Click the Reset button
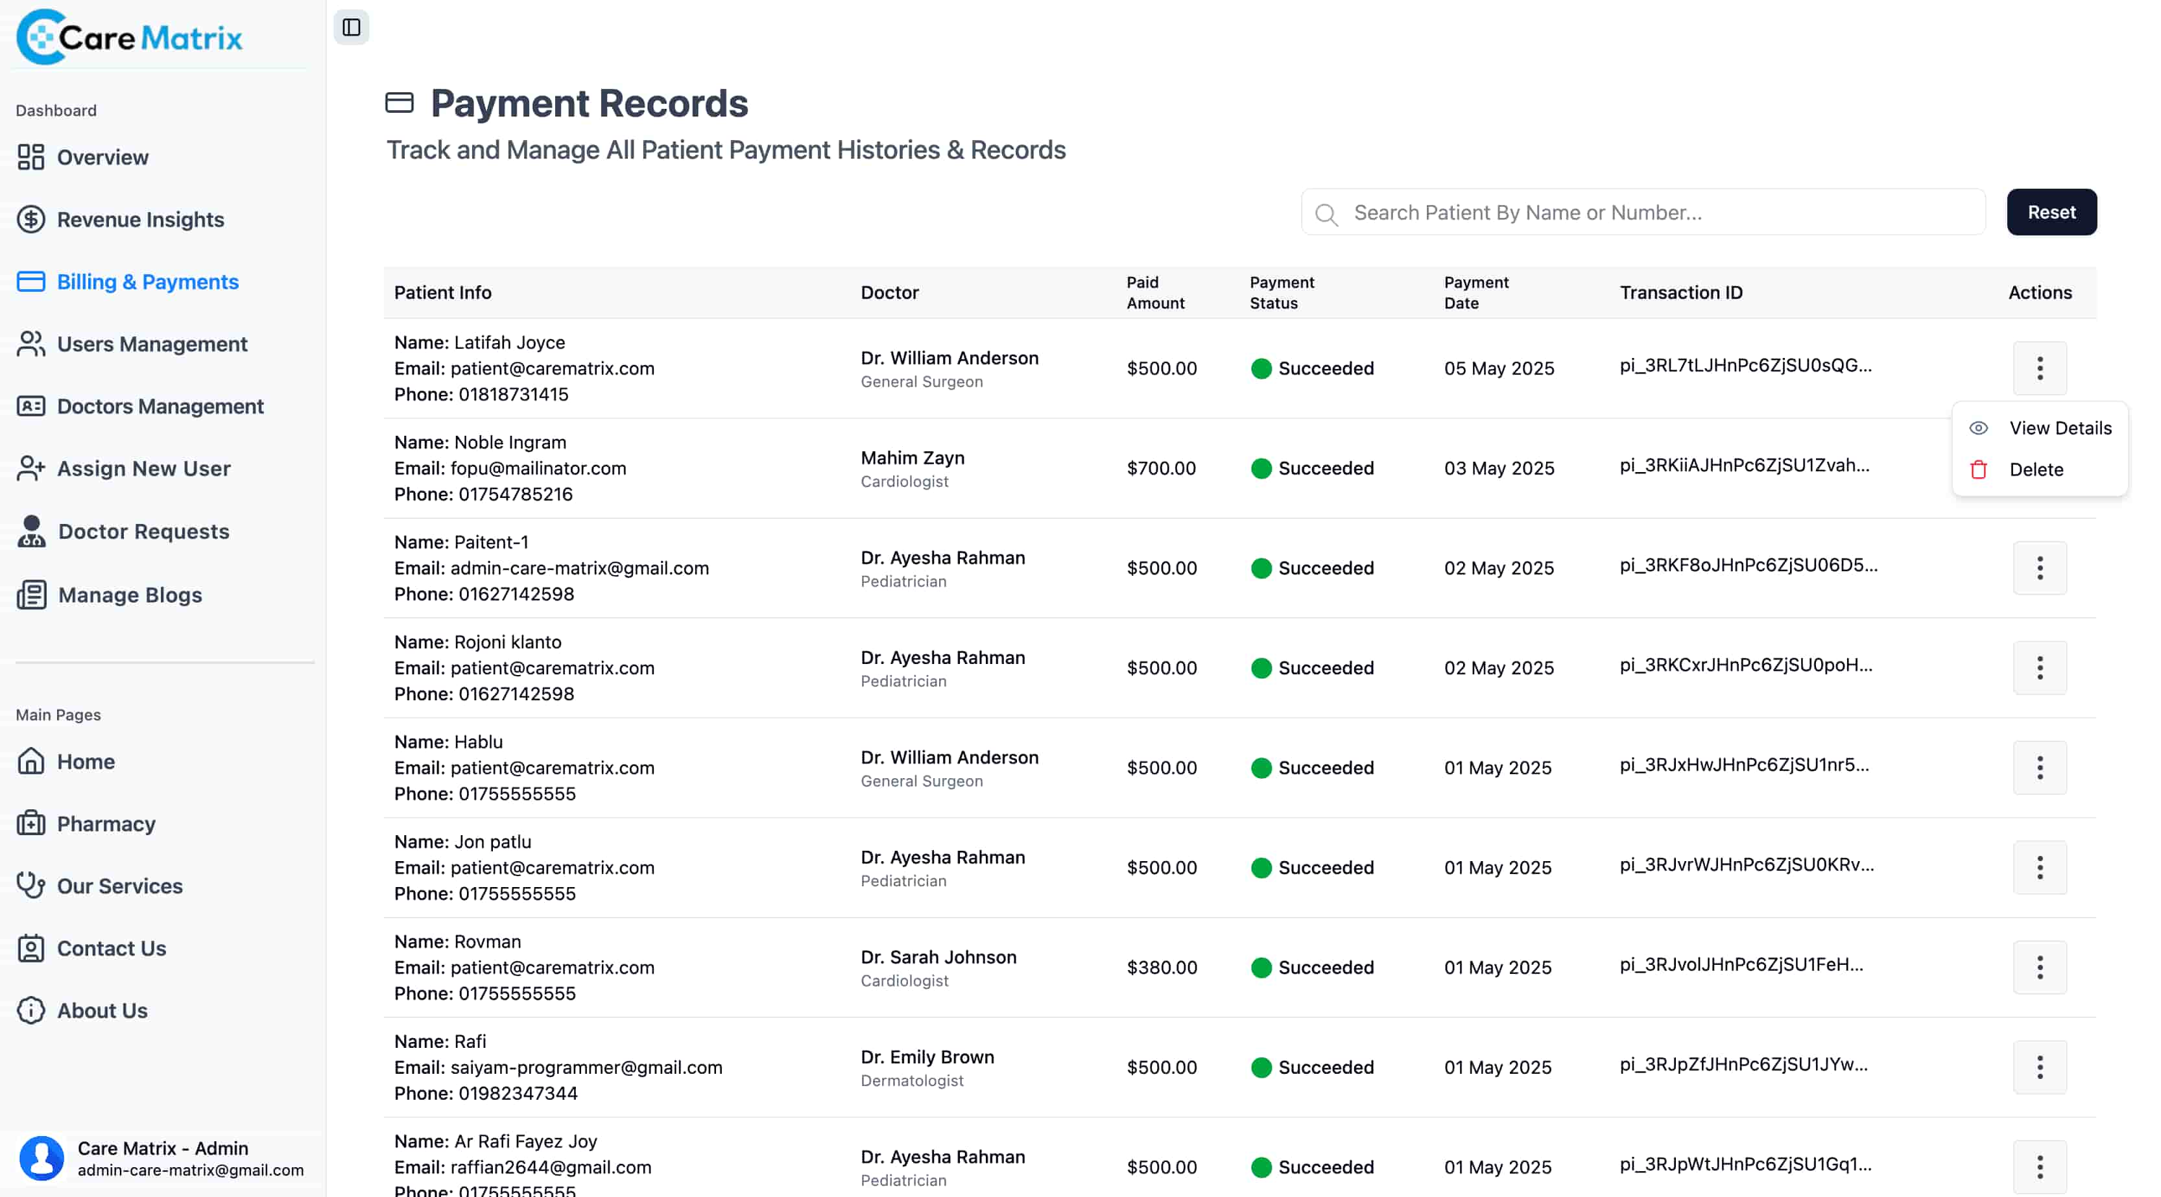 point(2051,212)
